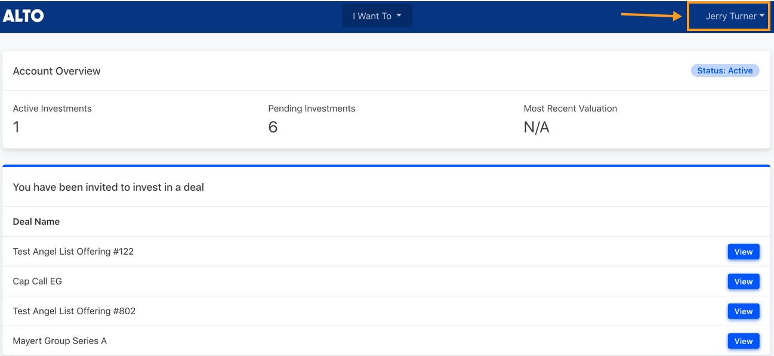View the Cap Call EG deal

click(744, 281)
